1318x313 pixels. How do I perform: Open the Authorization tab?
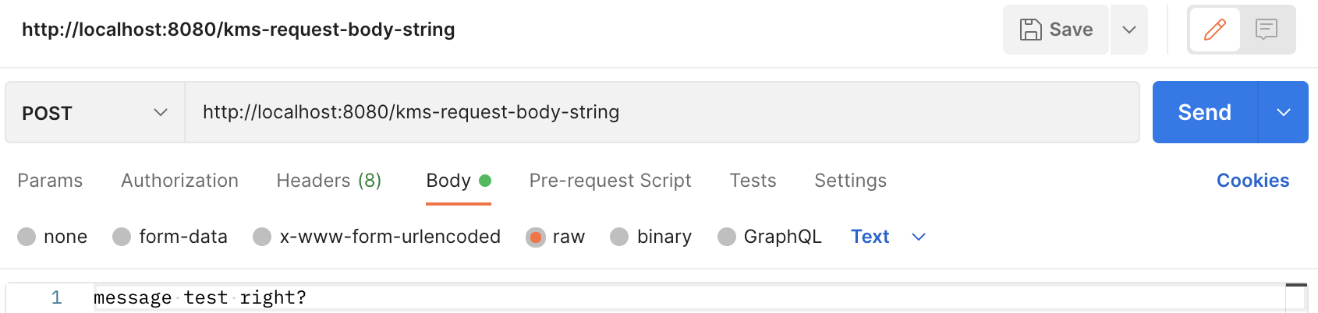click(x=180, y=181)
